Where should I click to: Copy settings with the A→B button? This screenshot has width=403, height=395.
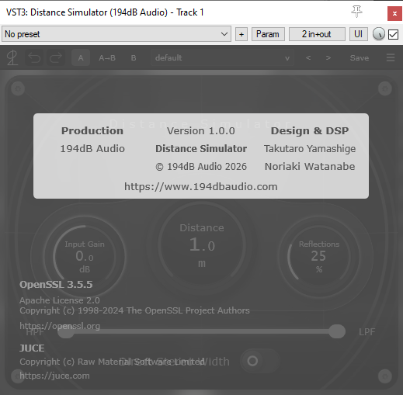point(107,57)
